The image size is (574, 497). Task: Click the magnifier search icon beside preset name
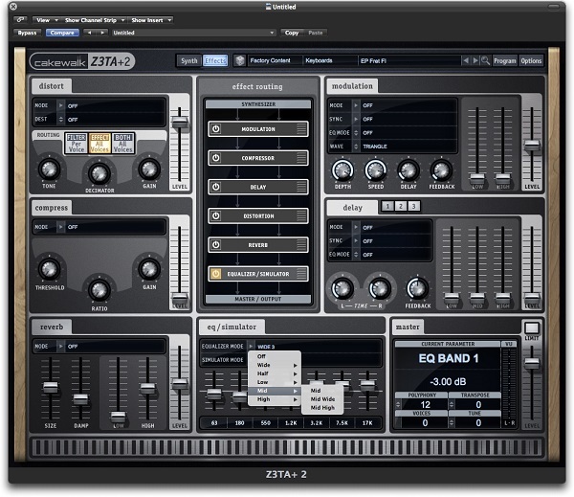485,60
